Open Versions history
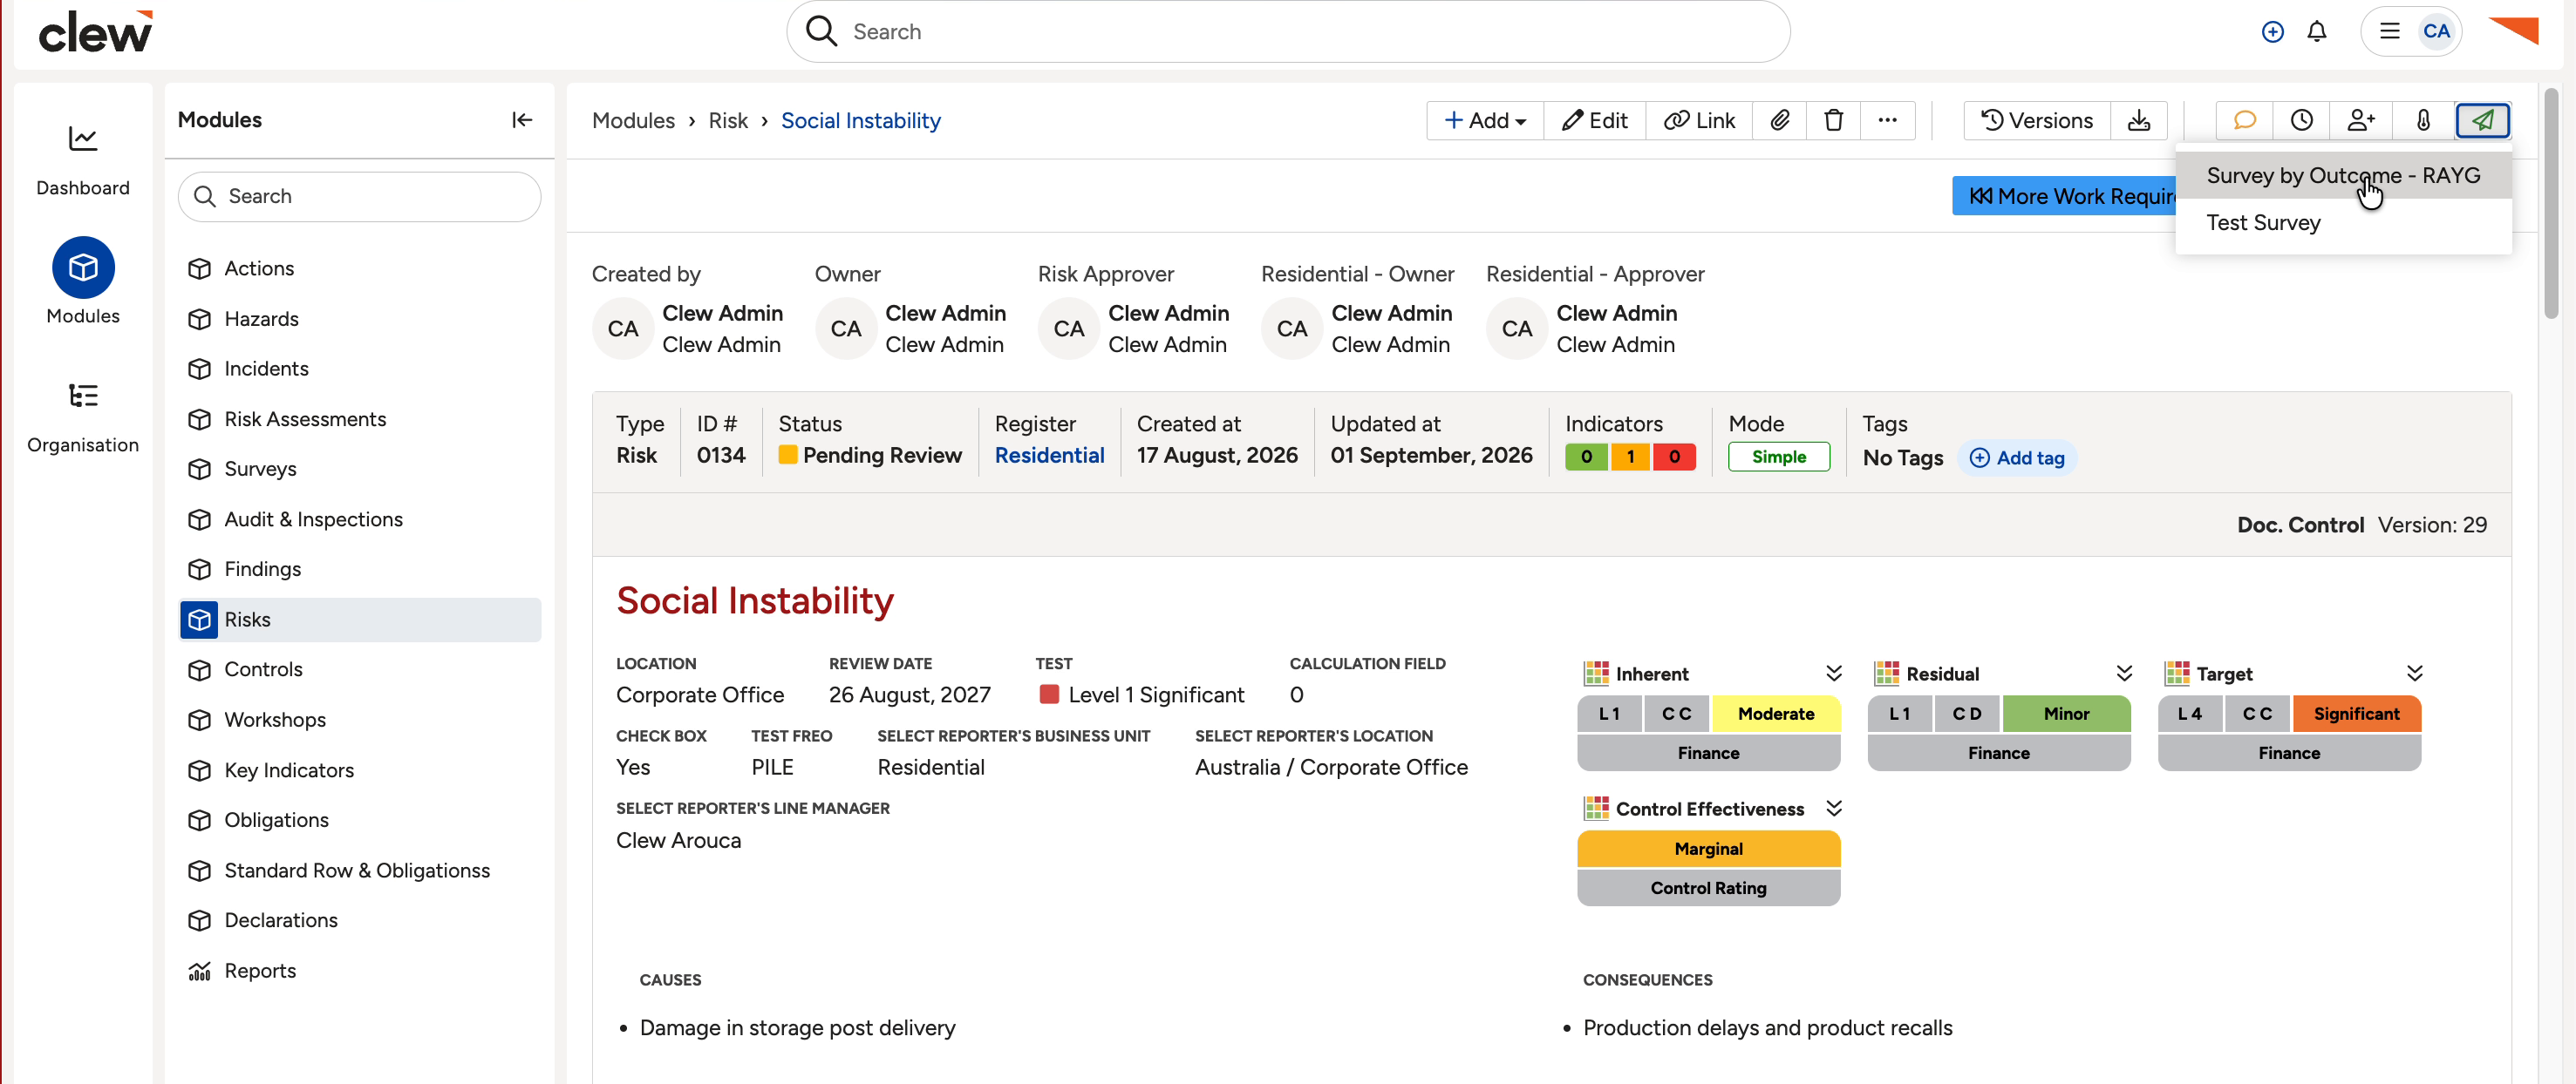The image size is (2576, 1084). (2037, 120)
